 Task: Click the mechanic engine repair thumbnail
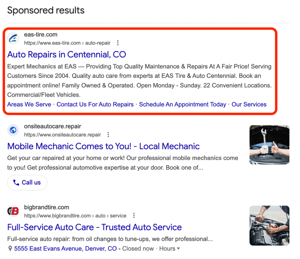click(270, 226)
